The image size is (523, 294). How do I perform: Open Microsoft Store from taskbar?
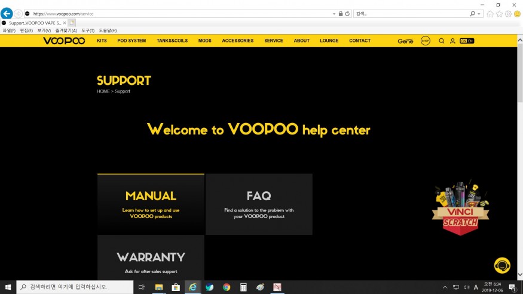pyautogui.click(x=176, y=287)
